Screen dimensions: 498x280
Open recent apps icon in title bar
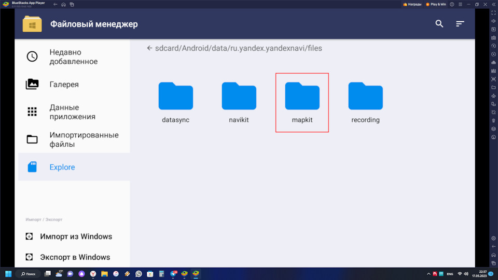point(72,5)
